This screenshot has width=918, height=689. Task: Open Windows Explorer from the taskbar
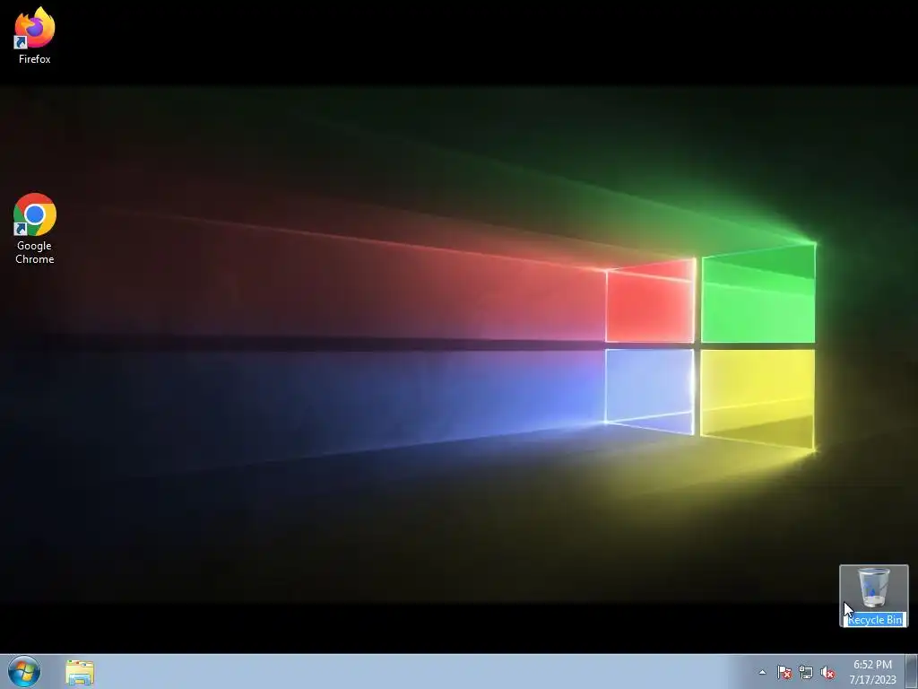(80, 672)
